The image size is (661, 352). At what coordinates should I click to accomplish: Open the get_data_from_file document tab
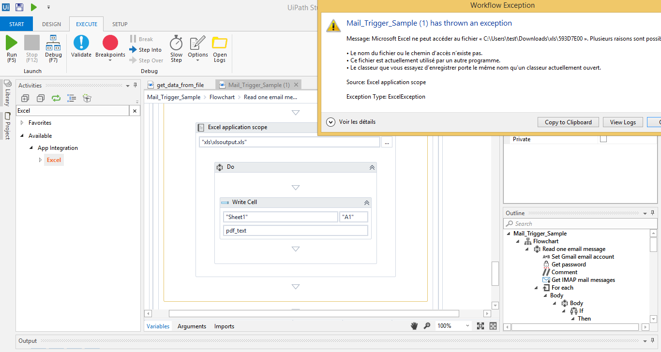pyautogui.click(x=180, y=85)
